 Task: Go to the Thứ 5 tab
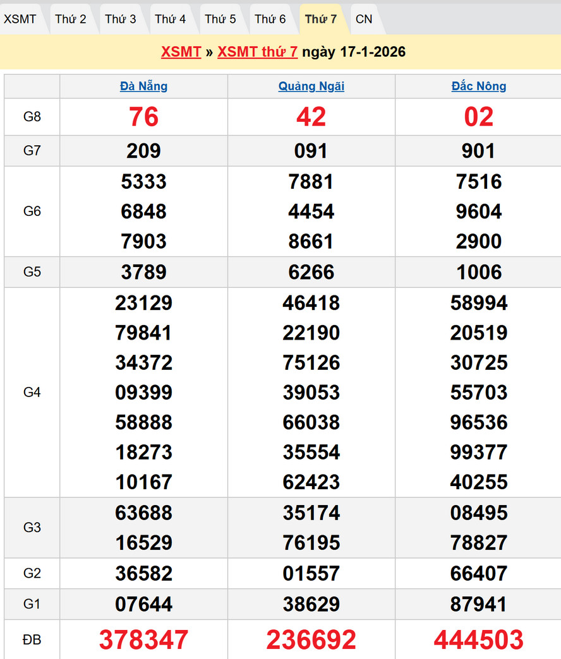click(220, 19)
